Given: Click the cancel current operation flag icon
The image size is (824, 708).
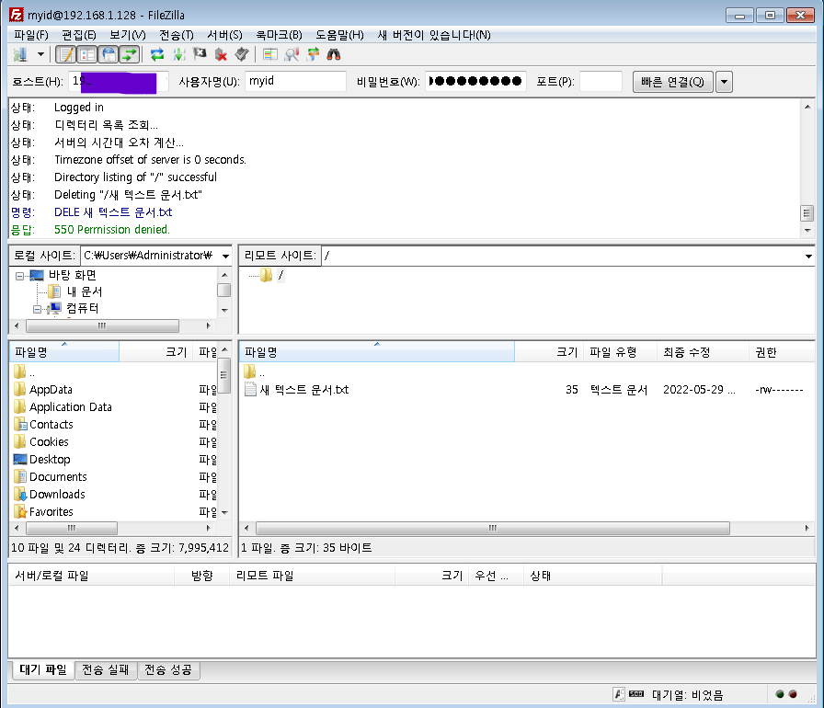Looking at the screenshot, I should point(200,54).
